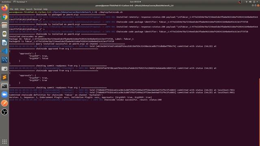Click 'Installed chaincodes on peer:' line
260x146 pixels.
27,36
